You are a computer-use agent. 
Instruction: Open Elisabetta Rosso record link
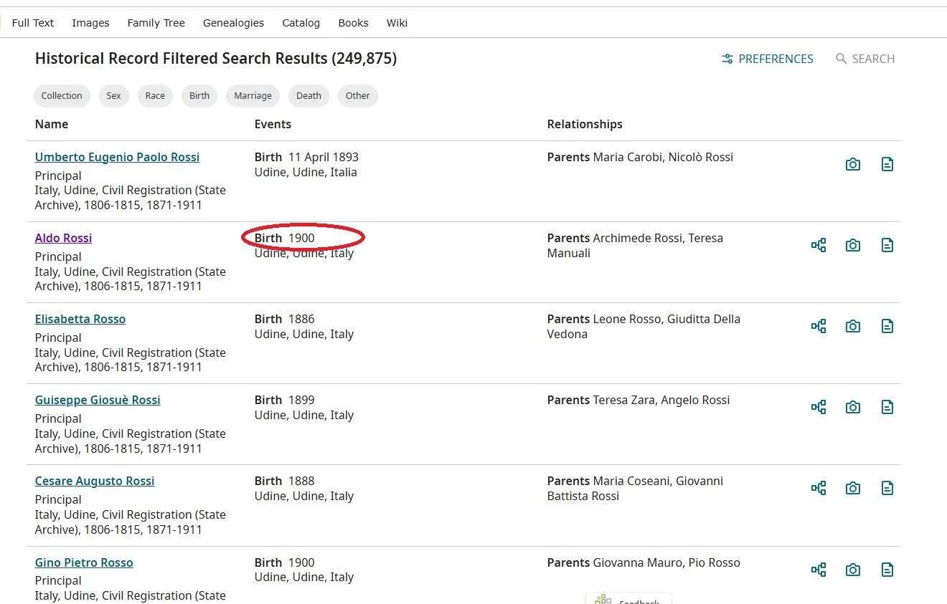(80, 320)
